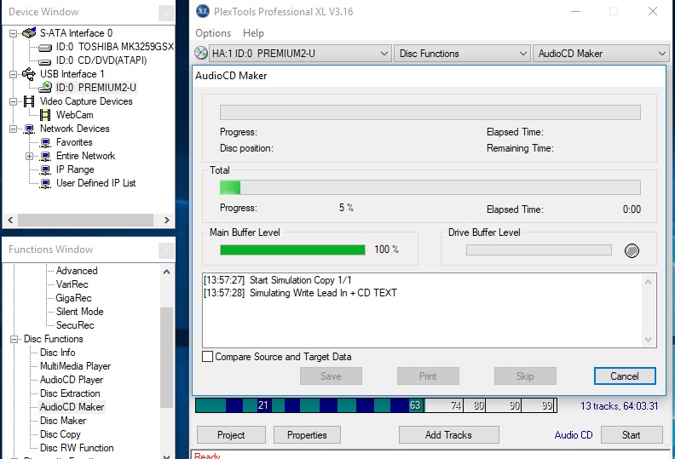Click the Entire Network icon
The height and width of the screenshot is (459, 675).
click(x=45, y=156)
